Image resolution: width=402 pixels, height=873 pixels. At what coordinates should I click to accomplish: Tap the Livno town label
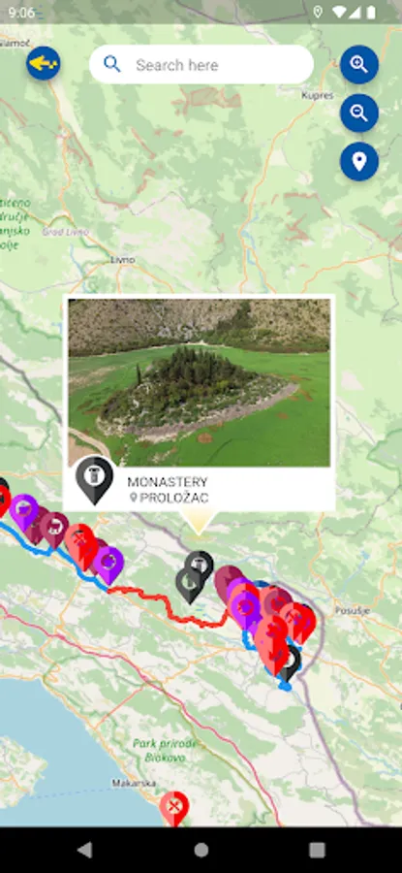coord(122,259)
